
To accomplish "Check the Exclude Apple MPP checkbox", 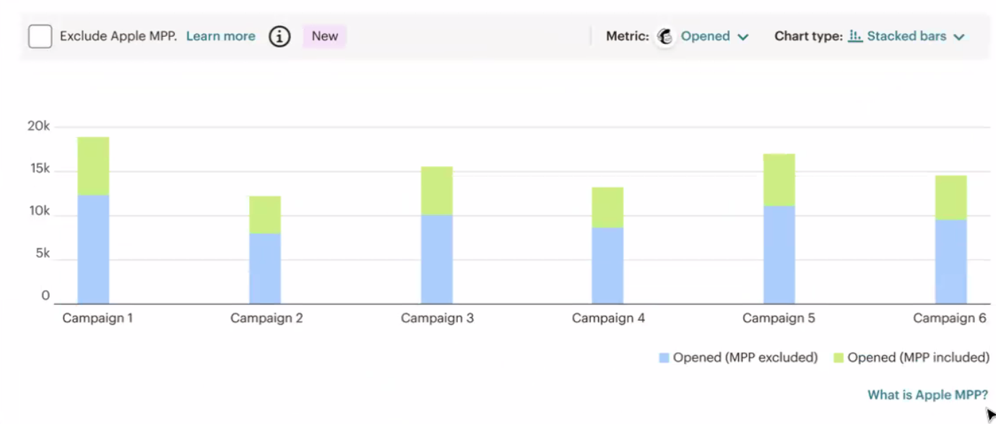I will (40, 36).
